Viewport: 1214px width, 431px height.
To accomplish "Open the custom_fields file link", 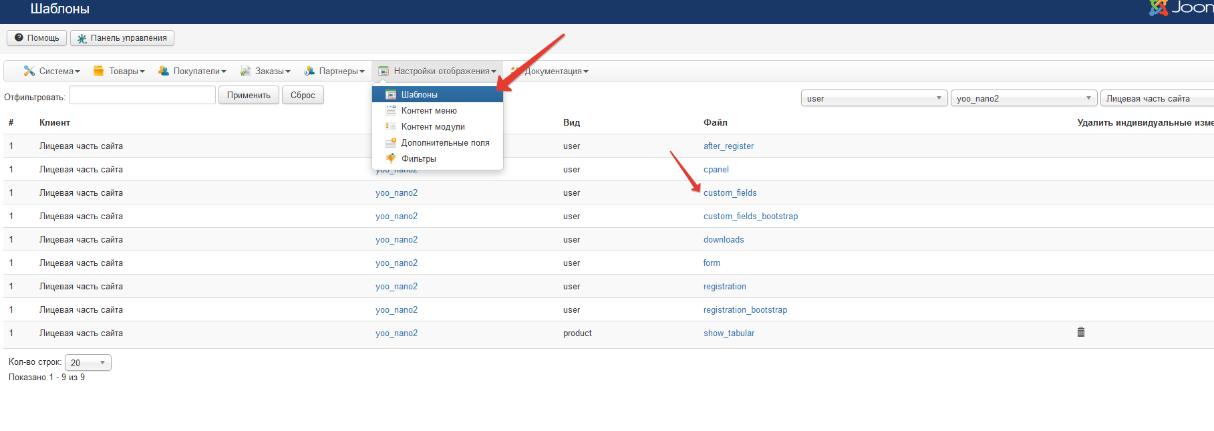I will pyautogui.click(x=730, y=192).
